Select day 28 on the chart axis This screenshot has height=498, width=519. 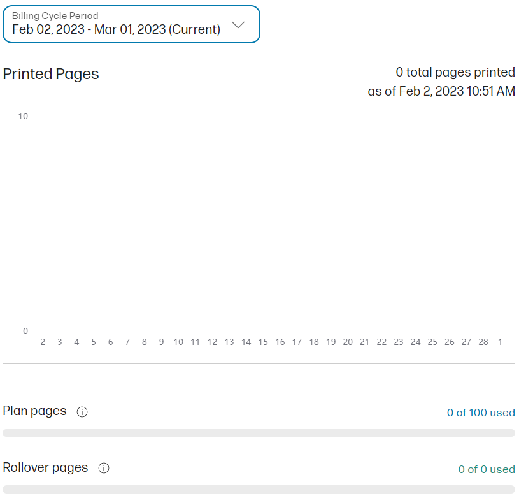[x=483, y=342]
